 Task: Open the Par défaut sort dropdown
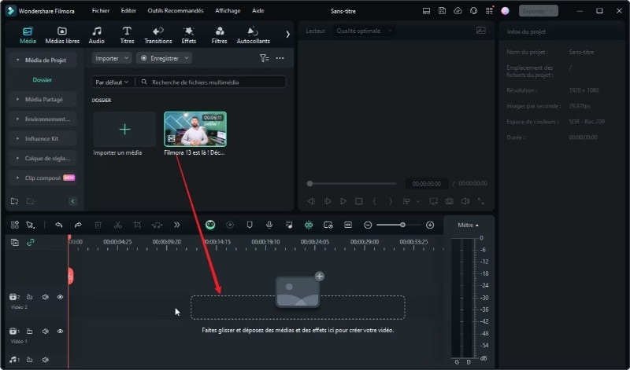(x=112, y=82)
